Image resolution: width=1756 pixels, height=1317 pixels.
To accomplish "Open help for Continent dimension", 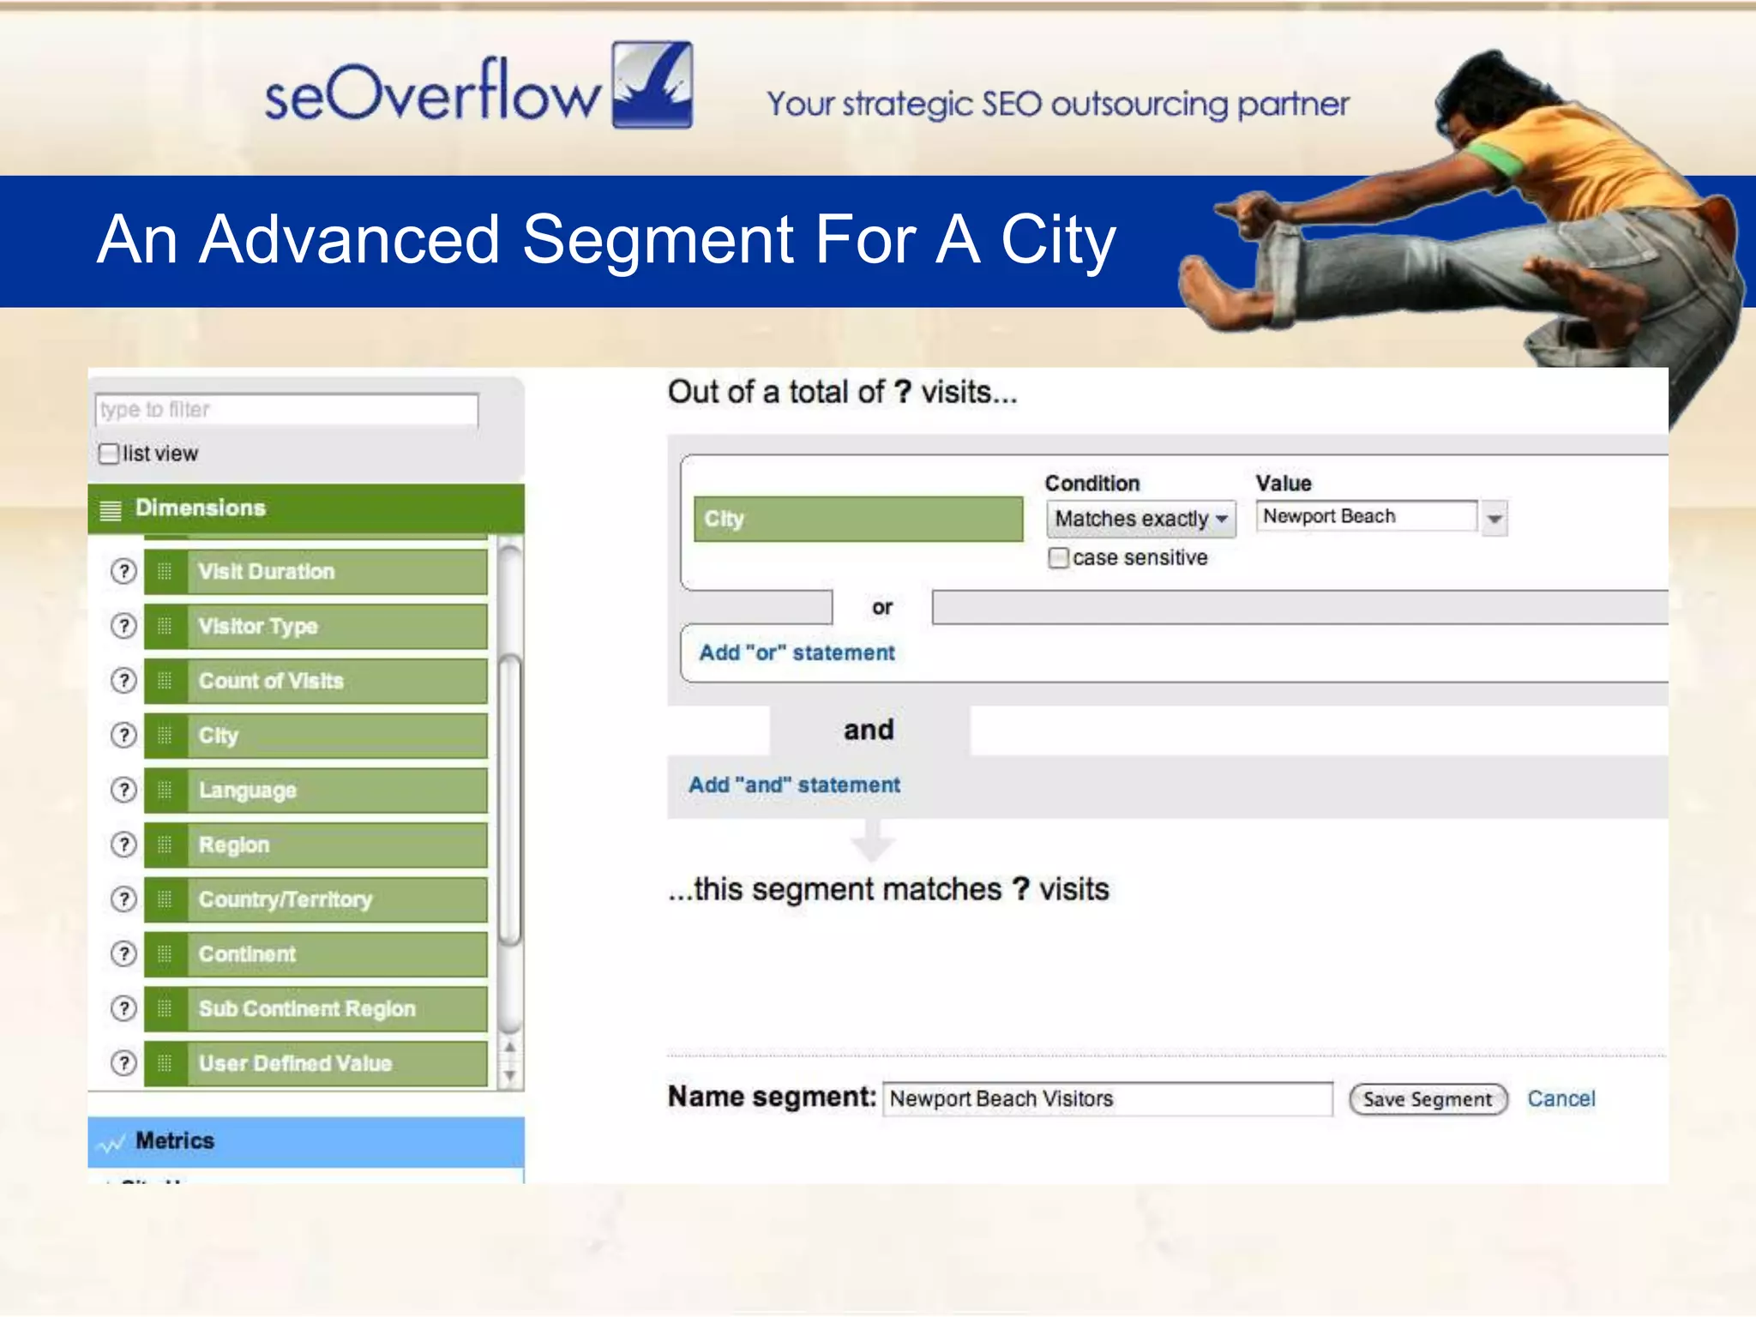I will (124, 953).
